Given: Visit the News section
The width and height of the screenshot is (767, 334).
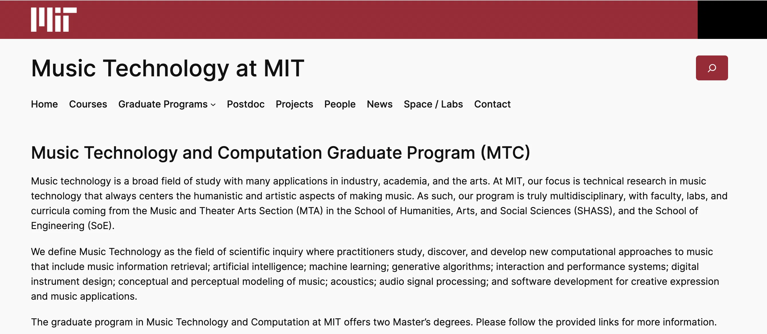Looking at the screenshot, I should [x=379, y=104].
